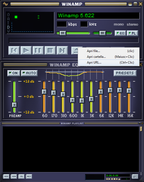This screenshot has height=182, width=144.
Task: Minimize the Winamp main window
Action: (130, 4)
